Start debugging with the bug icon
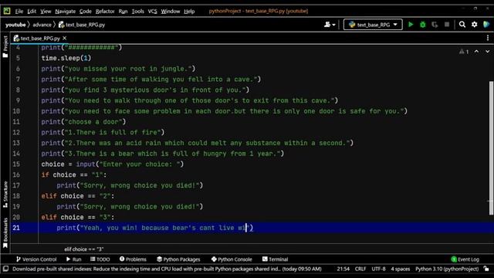The width and height of the screenshot is (494, 278). [x=423, y=25]
